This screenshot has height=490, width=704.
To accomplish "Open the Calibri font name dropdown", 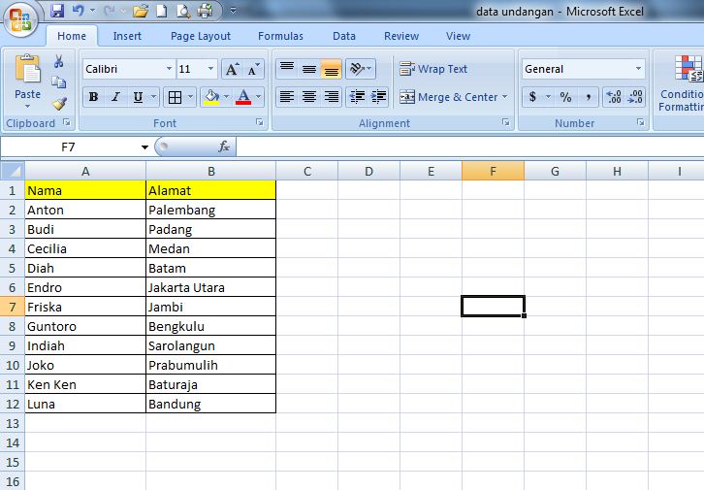I will (170, 69).
